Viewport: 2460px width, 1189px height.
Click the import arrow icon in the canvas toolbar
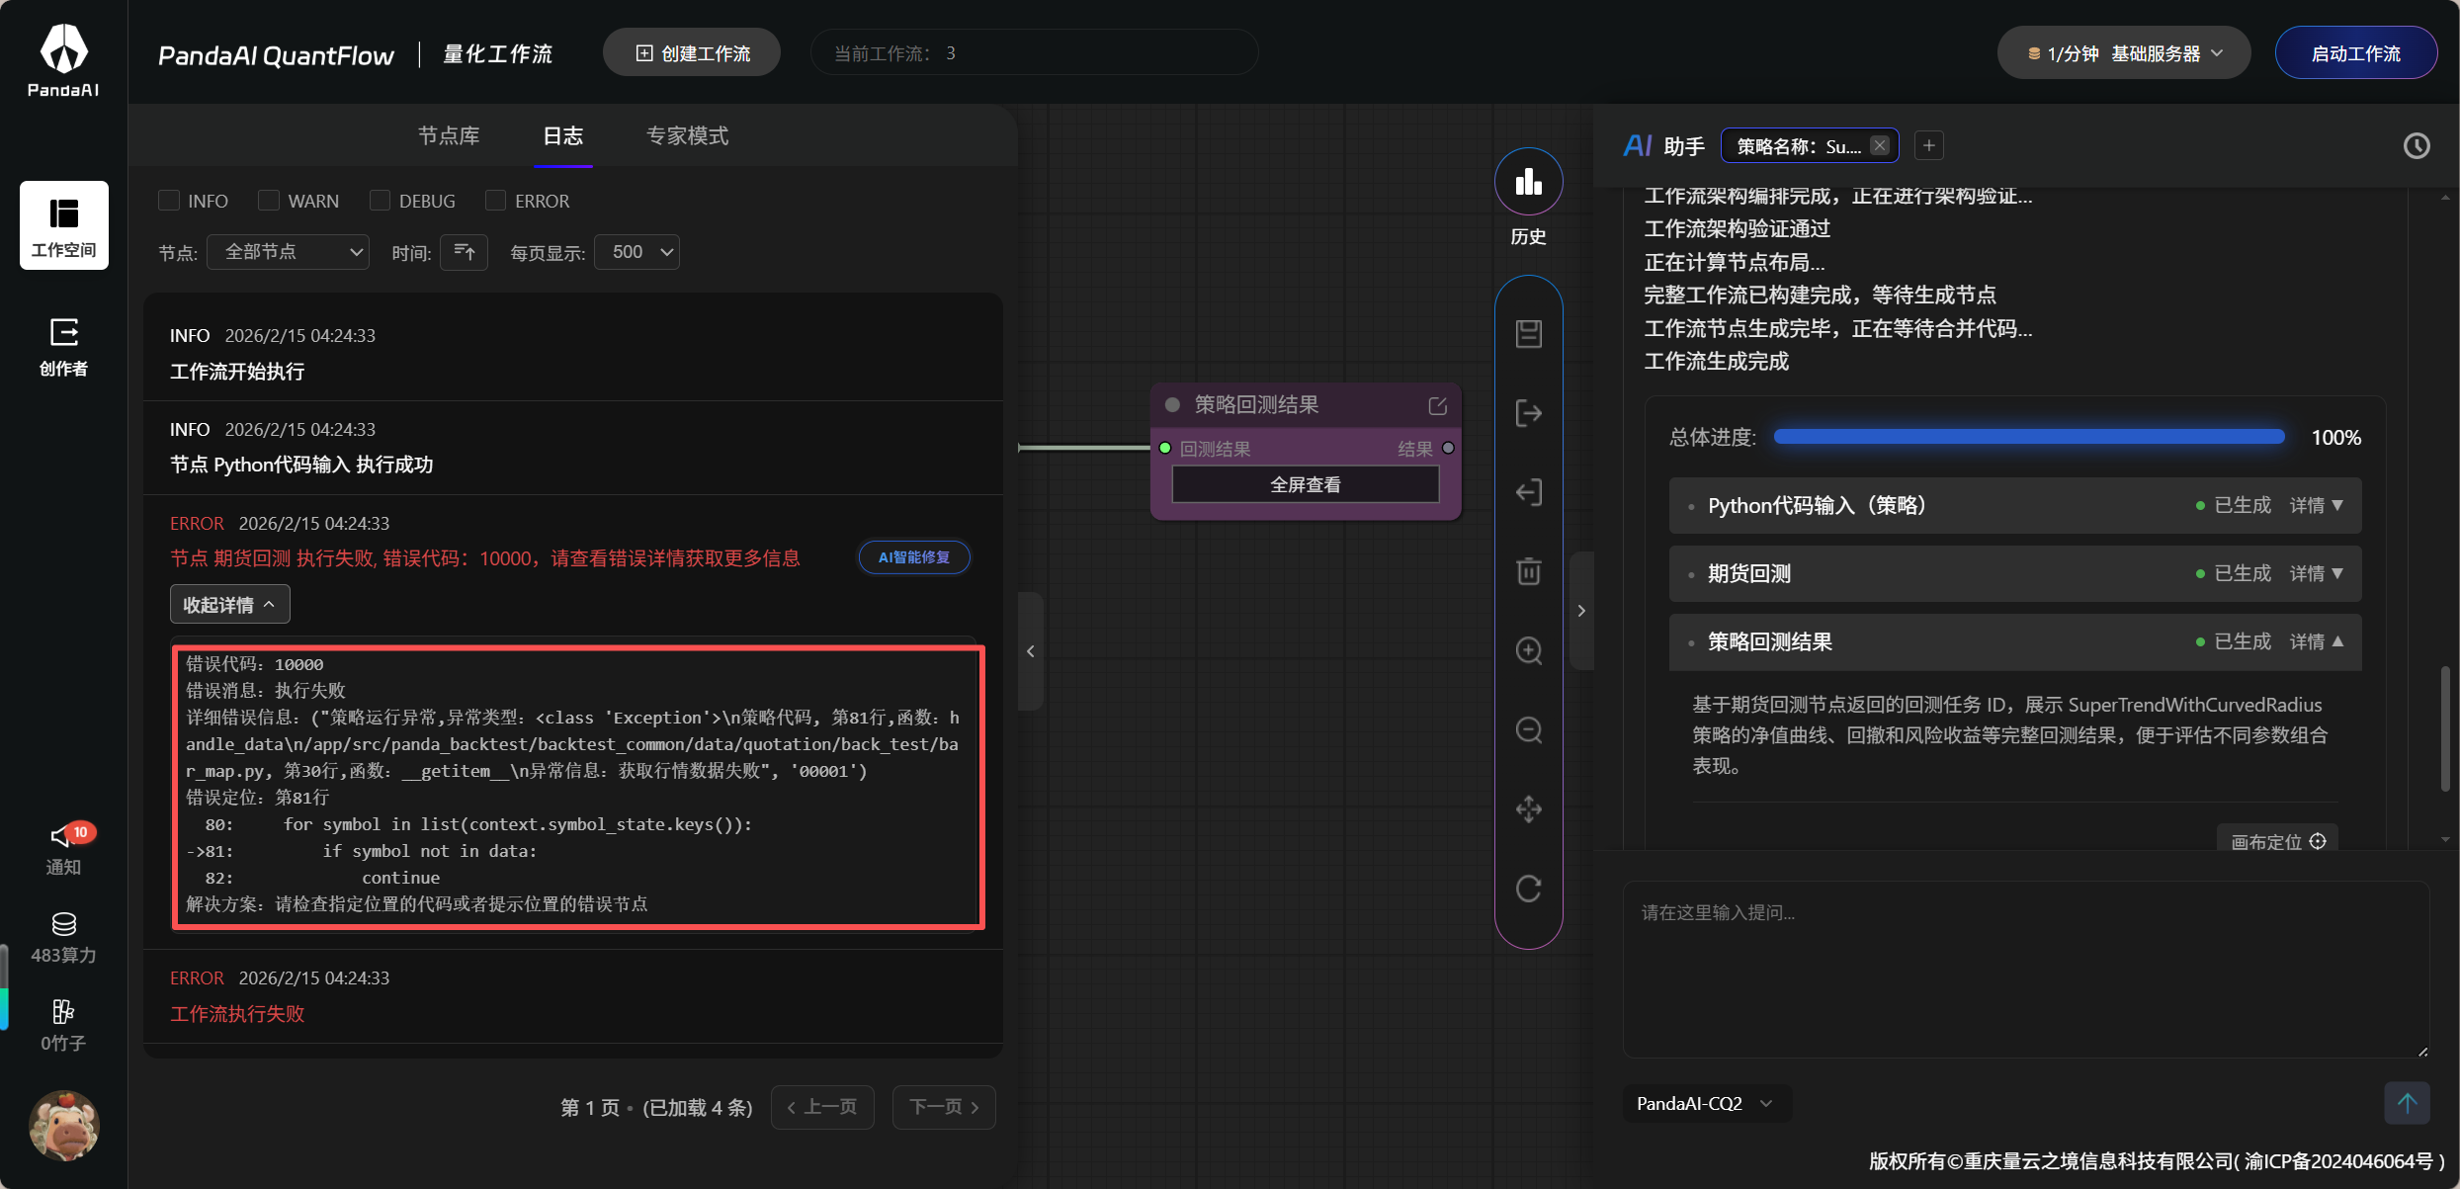[1528, 491]
